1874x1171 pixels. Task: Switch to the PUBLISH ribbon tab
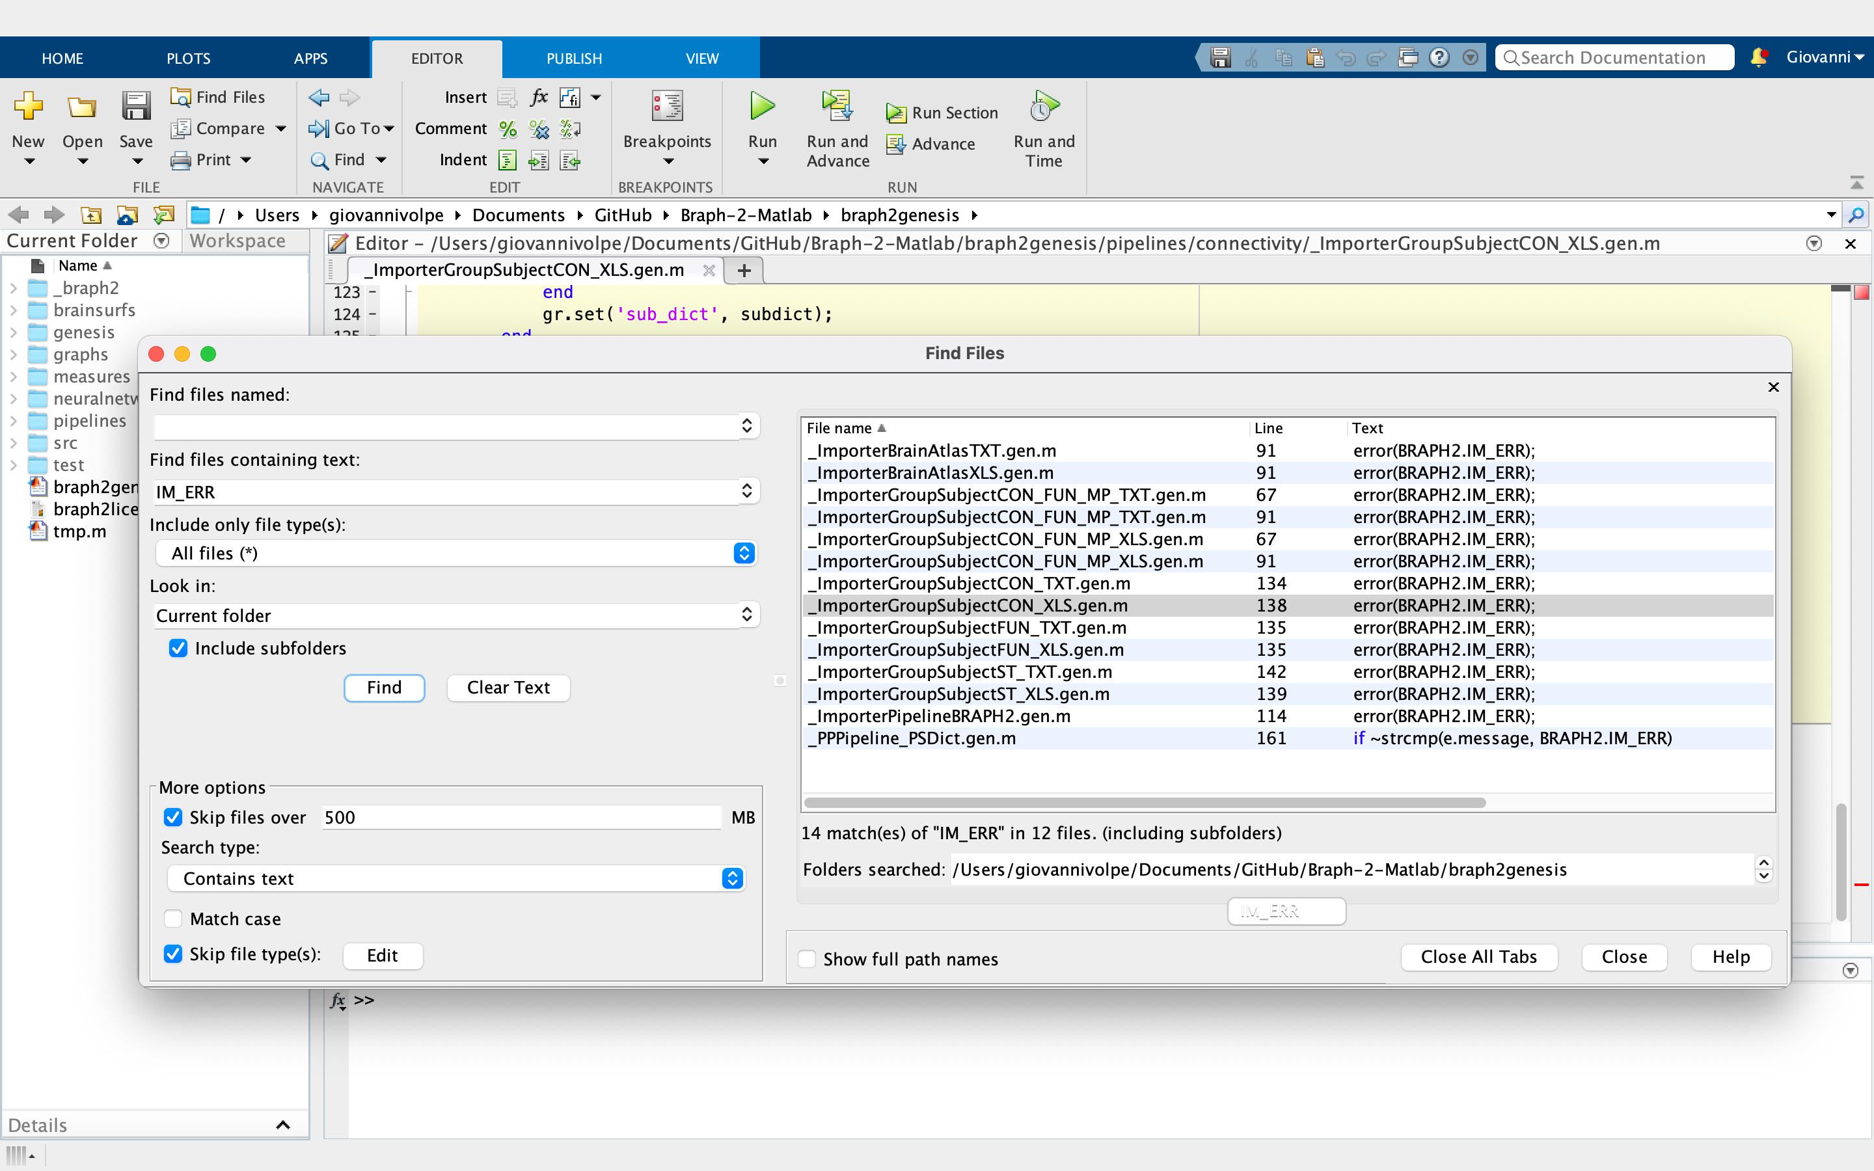(573, 57)
